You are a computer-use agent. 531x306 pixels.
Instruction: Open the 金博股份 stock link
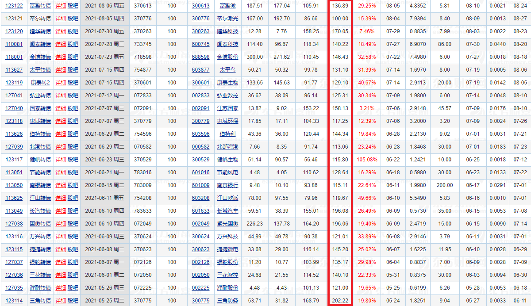coord(228,57)
